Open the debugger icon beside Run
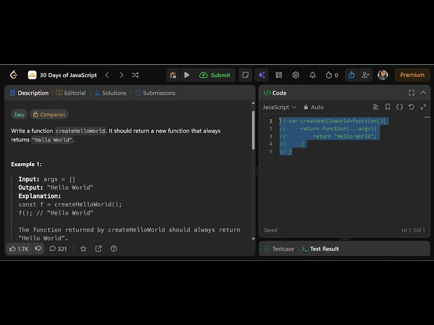 point(173,75)
